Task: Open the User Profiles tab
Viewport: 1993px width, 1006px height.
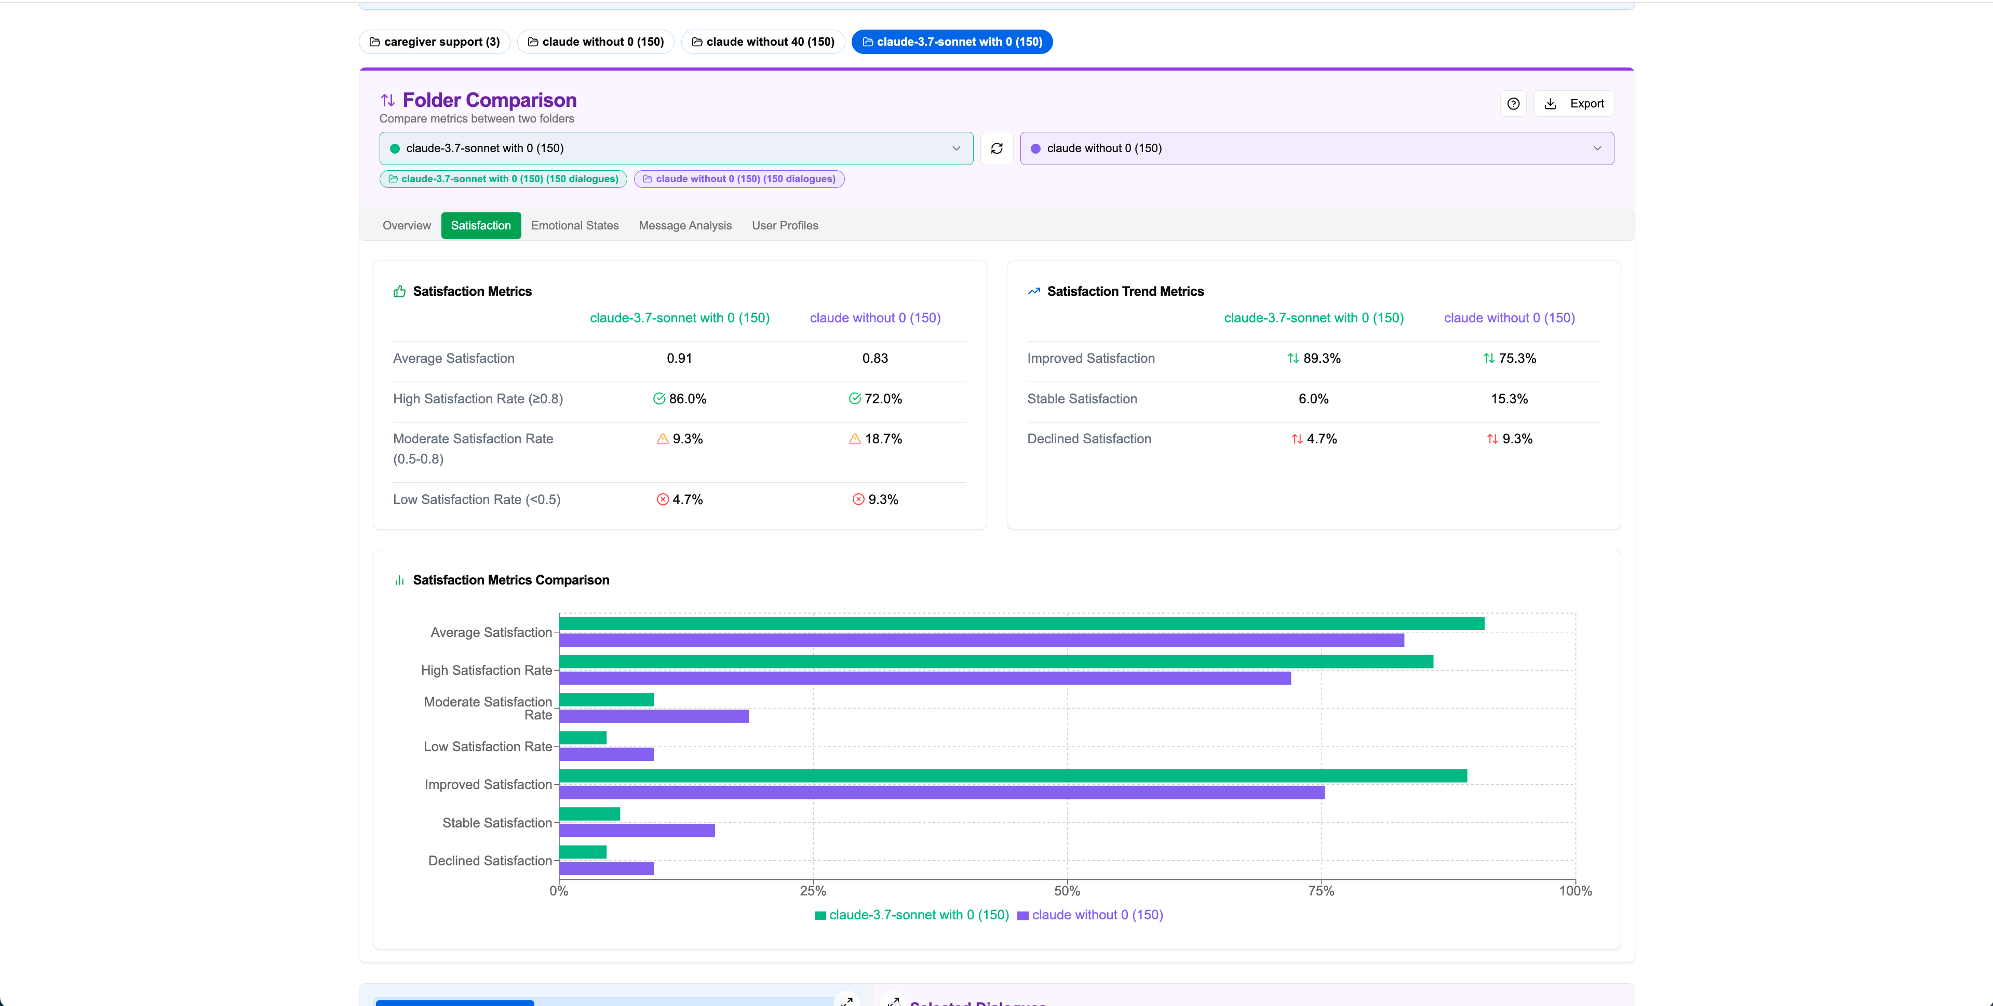Action: pos(785,226)
